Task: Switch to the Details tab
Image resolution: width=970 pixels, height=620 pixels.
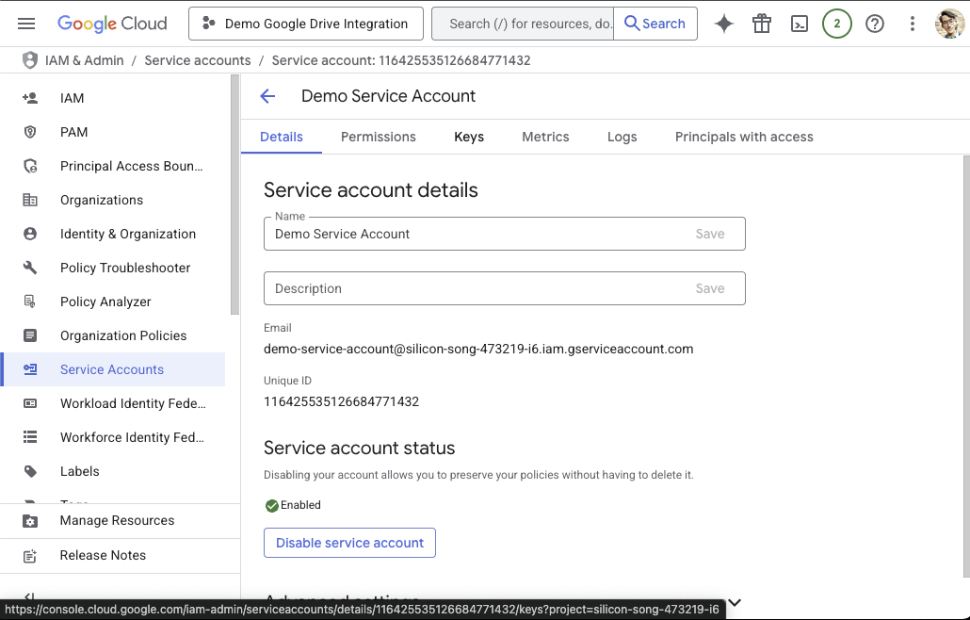Action: click(x=282, y=137)
